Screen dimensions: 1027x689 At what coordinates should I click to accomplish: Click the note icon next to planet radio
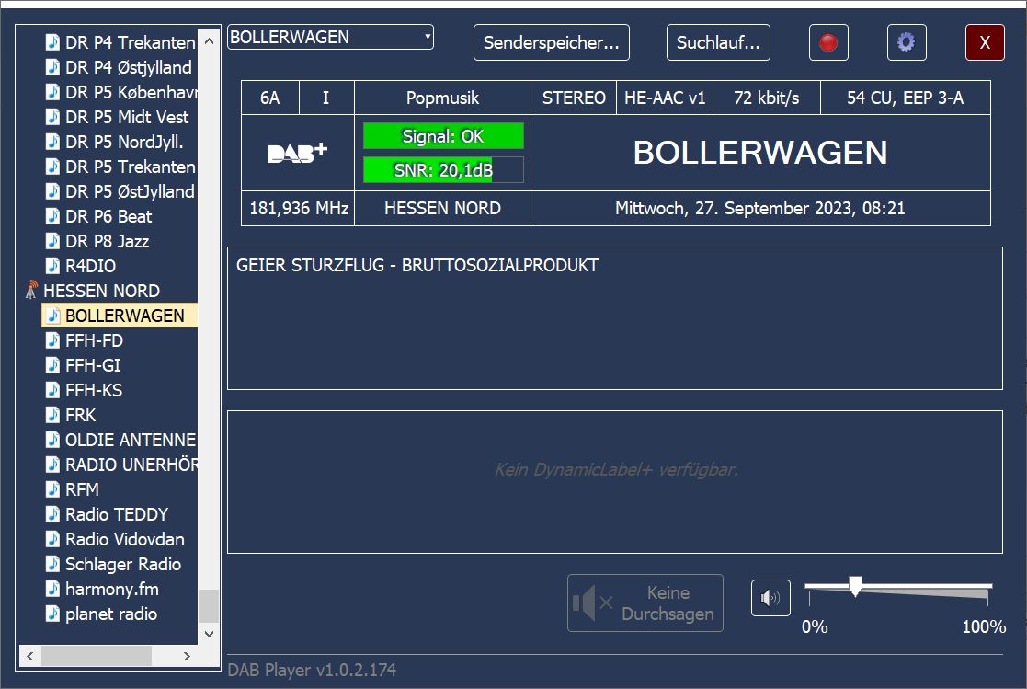pos(53,614)
